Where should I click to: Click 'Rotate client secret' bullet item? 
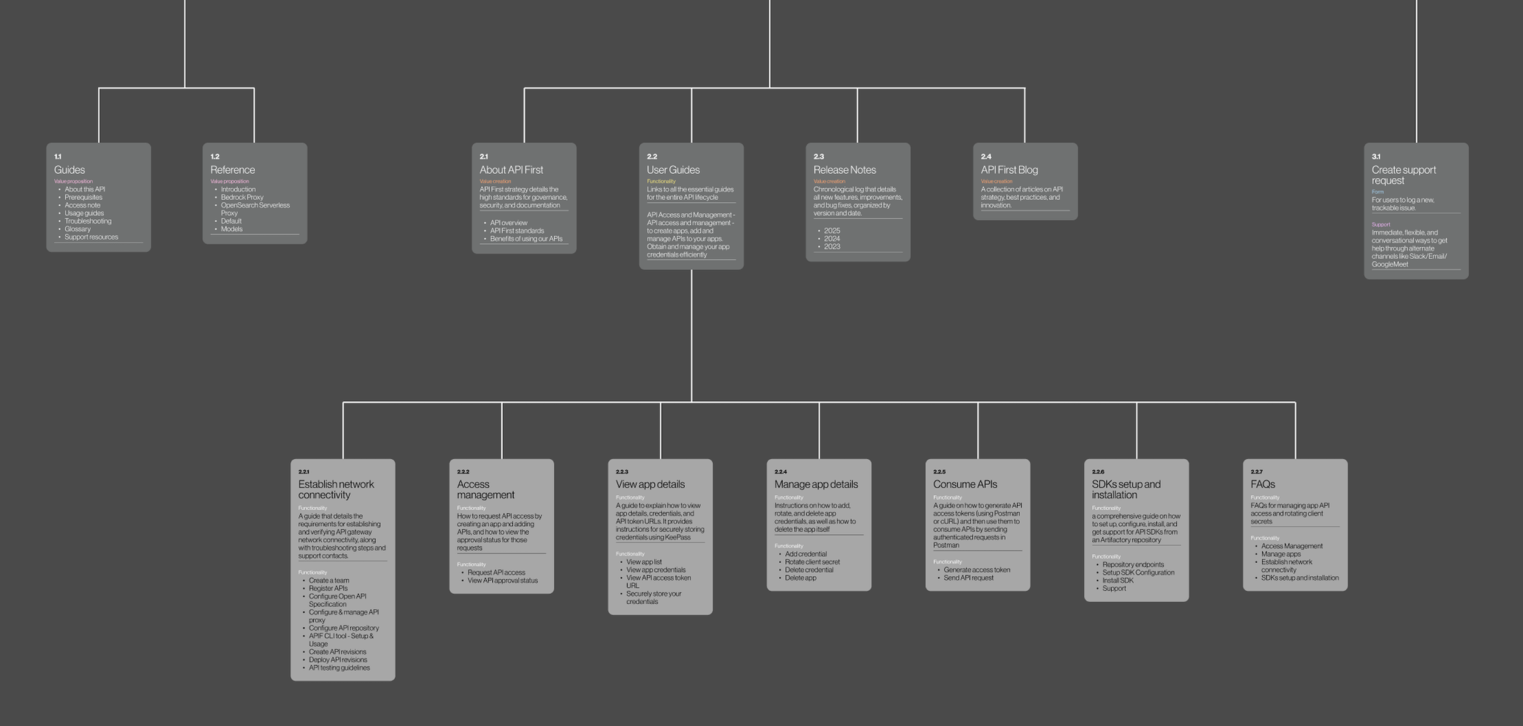click(x=813, y=562)
